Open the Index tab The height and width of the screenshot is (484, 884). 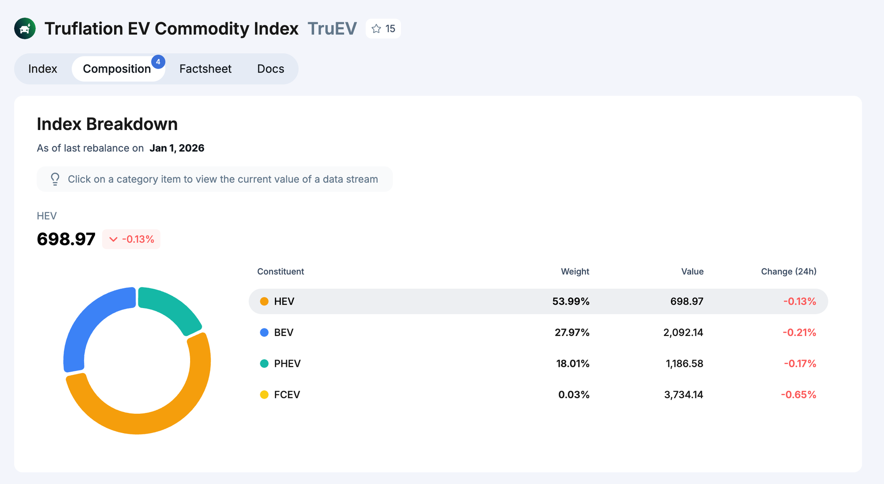tap(43, 69)
